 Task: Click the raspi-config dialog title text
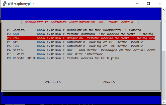click(x=80, y=22)
